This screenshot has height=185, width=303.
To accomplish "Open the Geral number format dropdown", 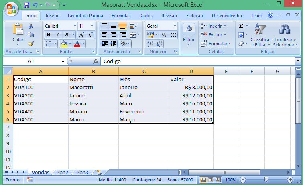I will (175, 26).
